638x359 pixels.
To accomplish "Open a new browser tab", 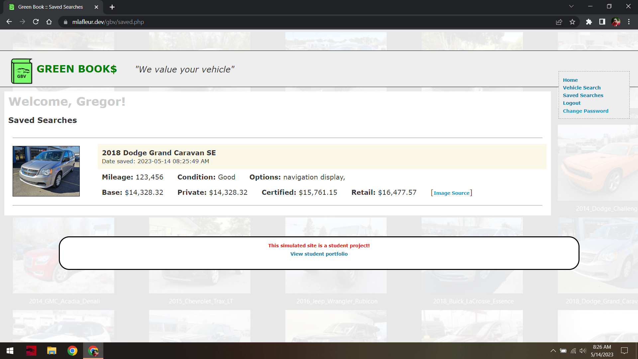I will (112, 7).
